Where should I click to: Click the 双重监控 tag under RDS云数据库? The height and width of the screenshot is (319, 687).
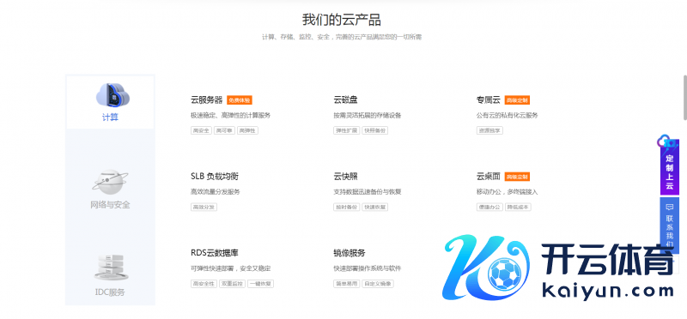[x=232, y=284]
